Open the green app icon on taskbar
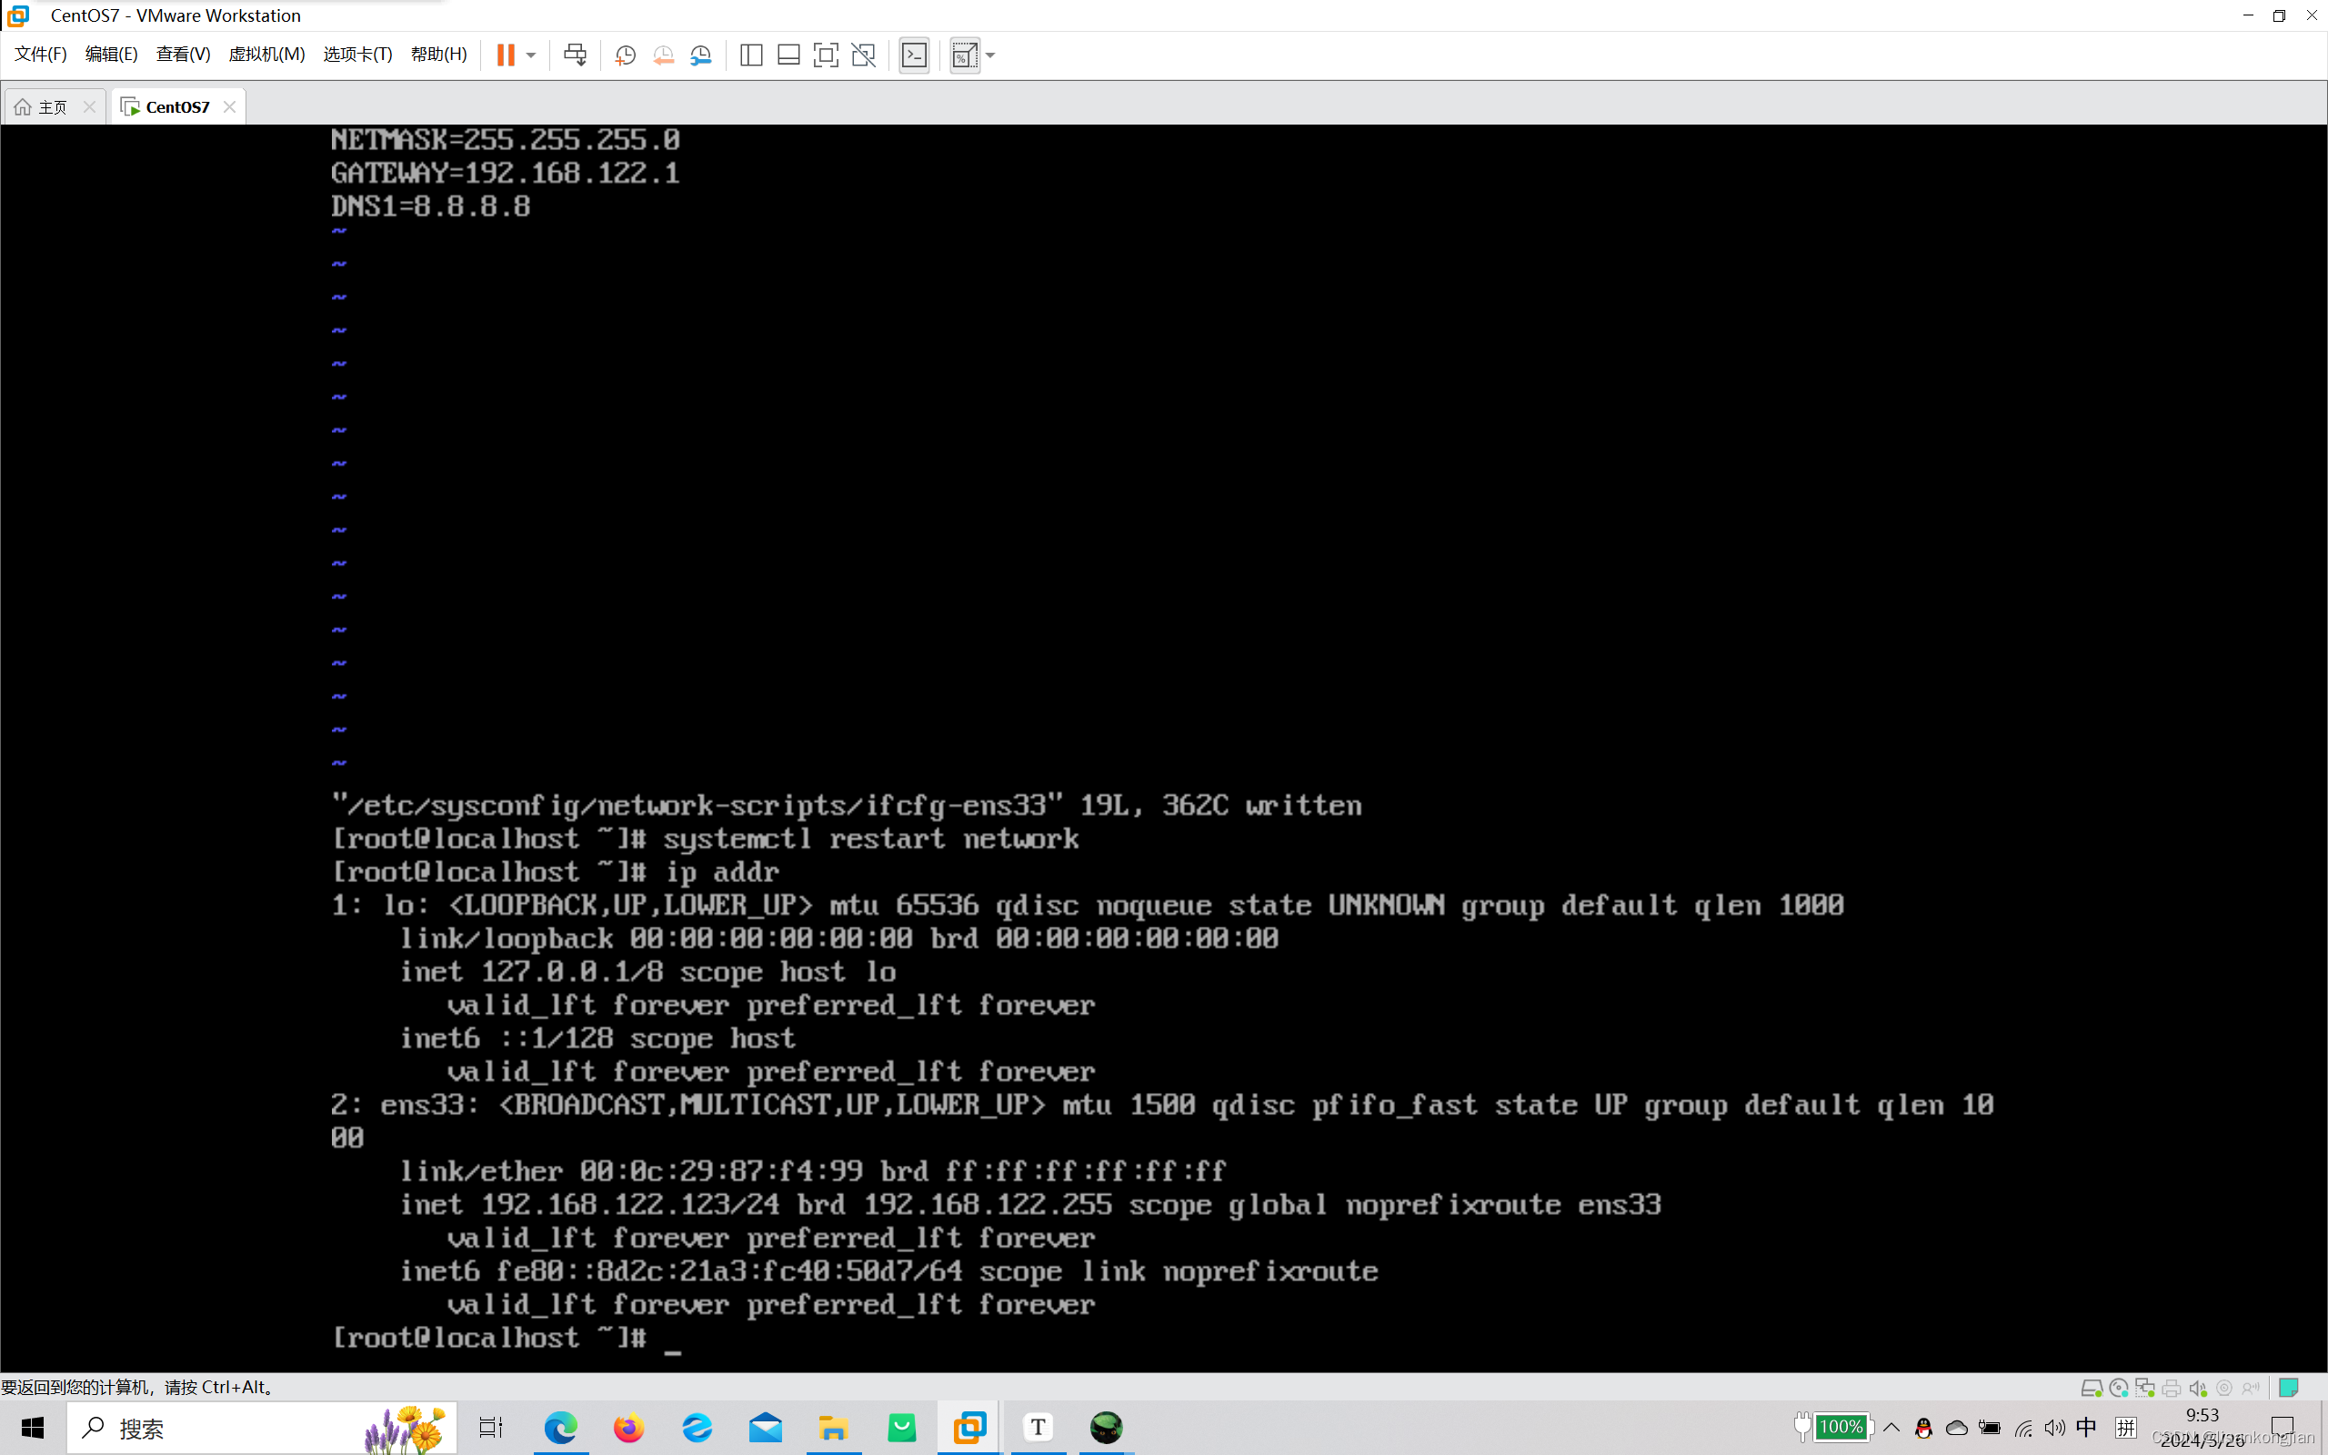The image size is (2328, 1455). [x=901, y=1428]
